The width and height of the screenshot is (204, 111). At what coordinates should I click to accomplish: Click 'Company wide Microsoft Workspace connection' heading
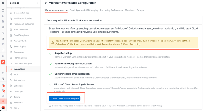pos(74,20)
